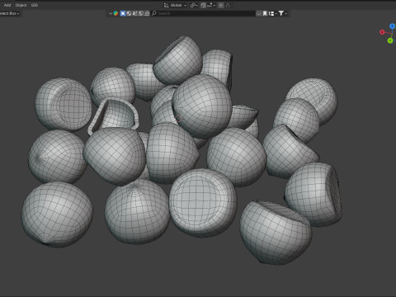Image resolution: width=396 pixels, height=297 pixels.
Task: Select the third display mode icon
Action: 134,13
